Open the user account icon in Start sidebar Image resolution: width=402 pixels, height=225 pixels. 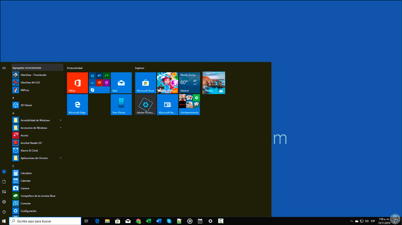pos(4,171)
